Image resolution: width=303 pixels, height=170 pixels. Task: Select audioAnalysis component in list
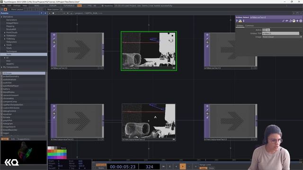pos(9,80)
